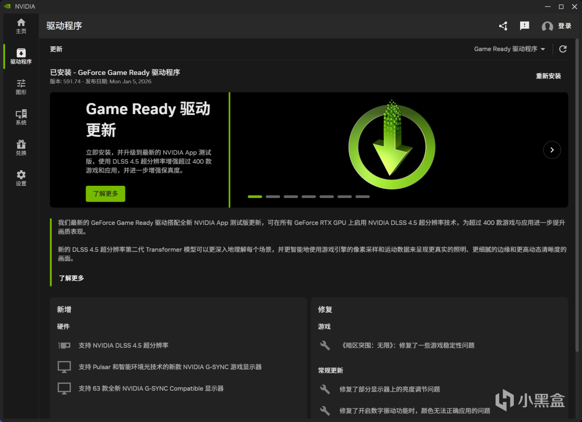Maximize the NVIDIA app window
The image size is (582, 422).
click(x=561, y=6)
